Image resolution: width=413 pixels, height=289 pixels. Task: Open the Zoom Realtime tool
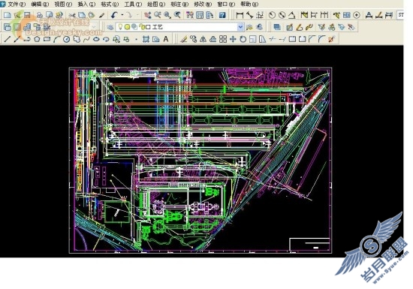[x=158, y=15]
